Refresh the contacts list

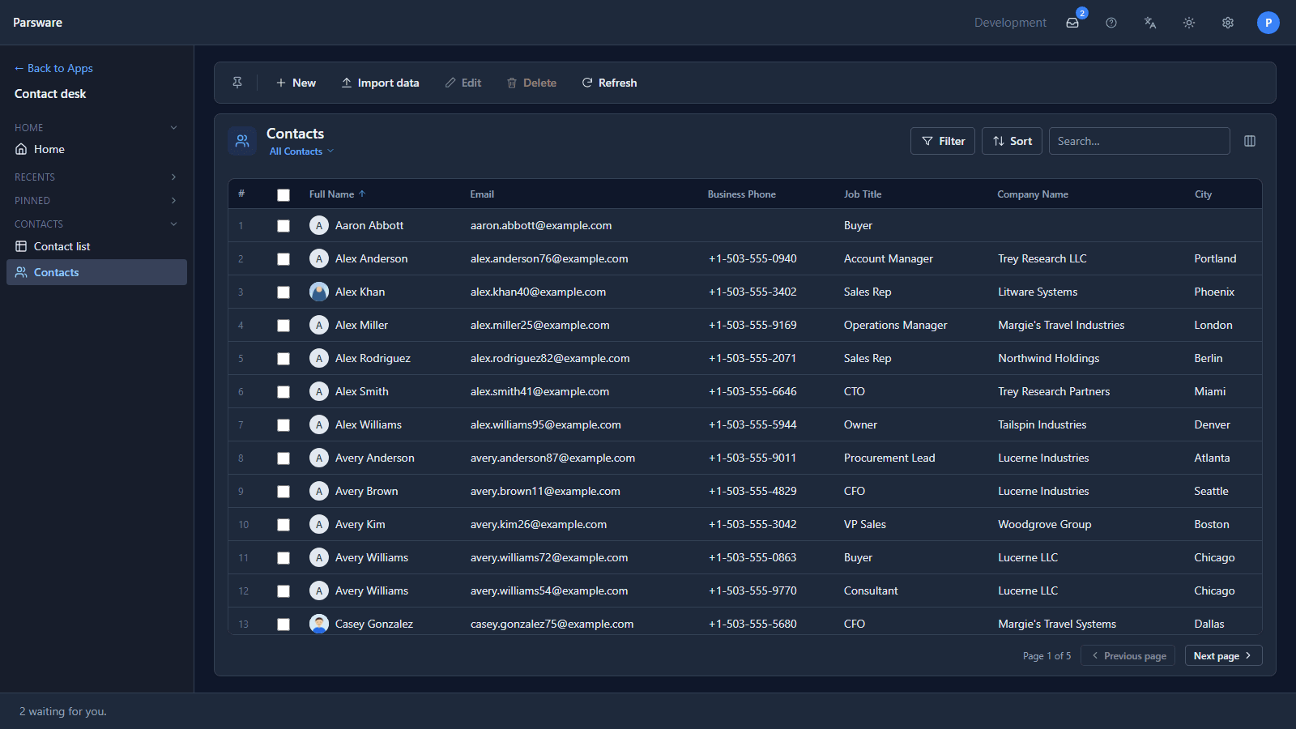[609, 83]
